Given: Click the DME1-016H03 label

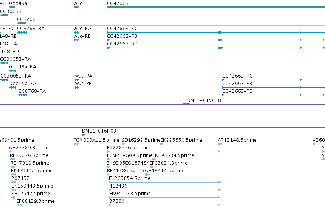Looking at the screenshot, I should (99, 131).
